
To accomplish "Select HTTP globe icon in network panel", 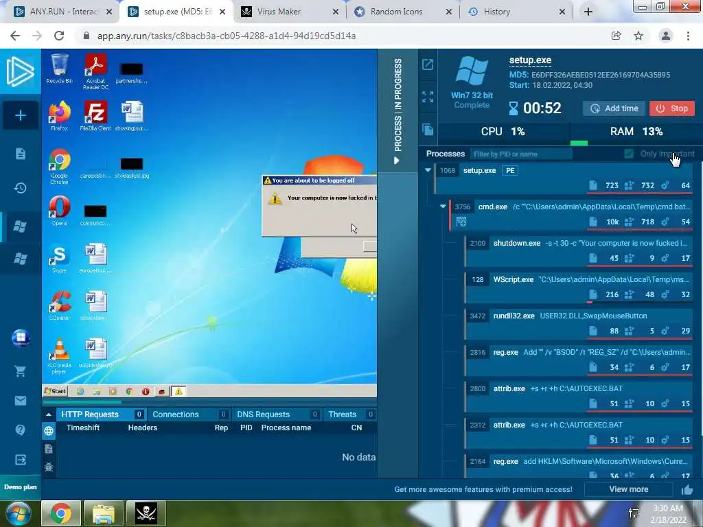I will pyautogui.click(x=49, y=431).
